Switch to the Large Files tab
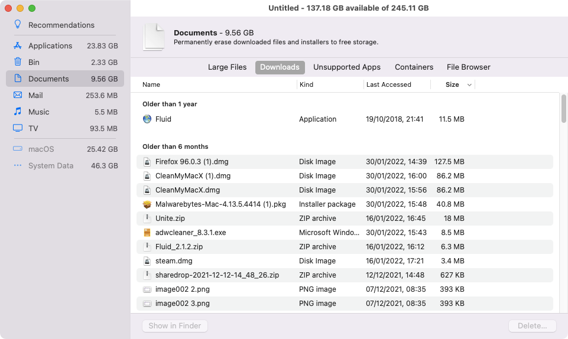Image resolution: width=568 pixels, height=339 pixels. [x=227, y=67]
